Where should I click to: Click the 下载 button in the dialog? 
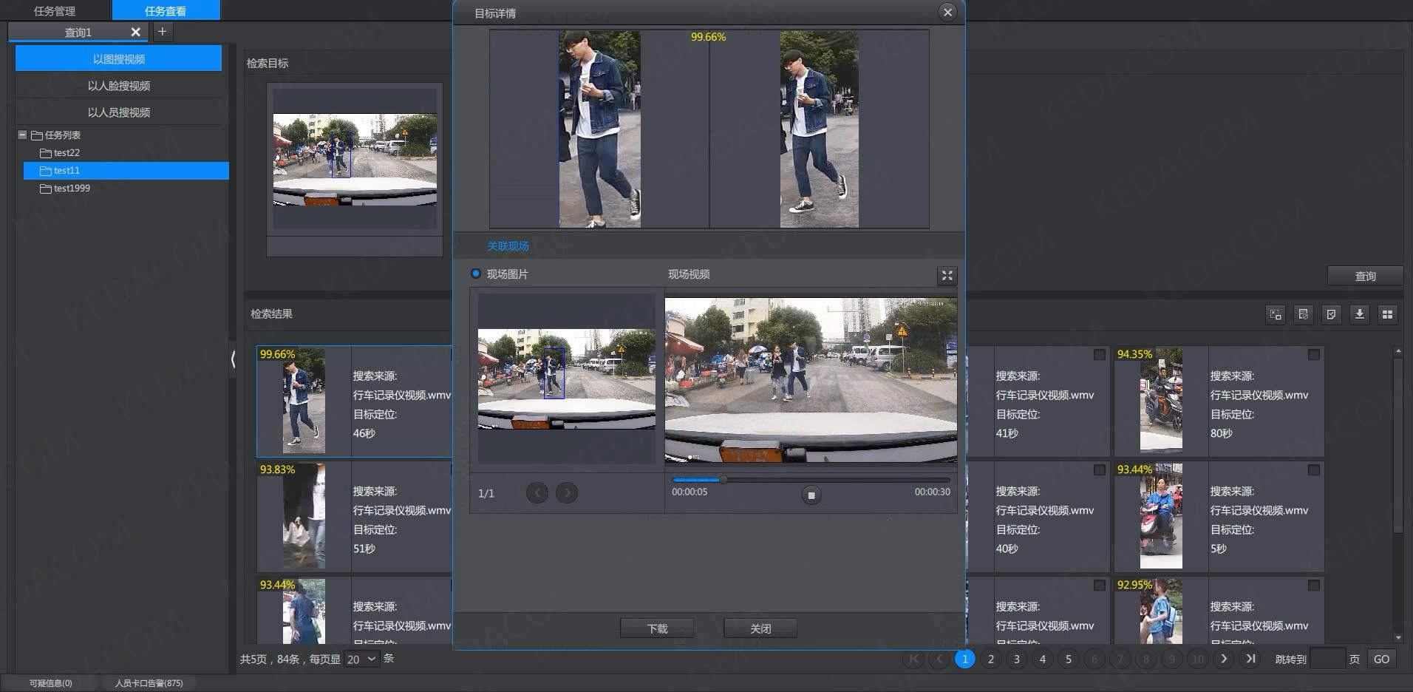(657, 628)
